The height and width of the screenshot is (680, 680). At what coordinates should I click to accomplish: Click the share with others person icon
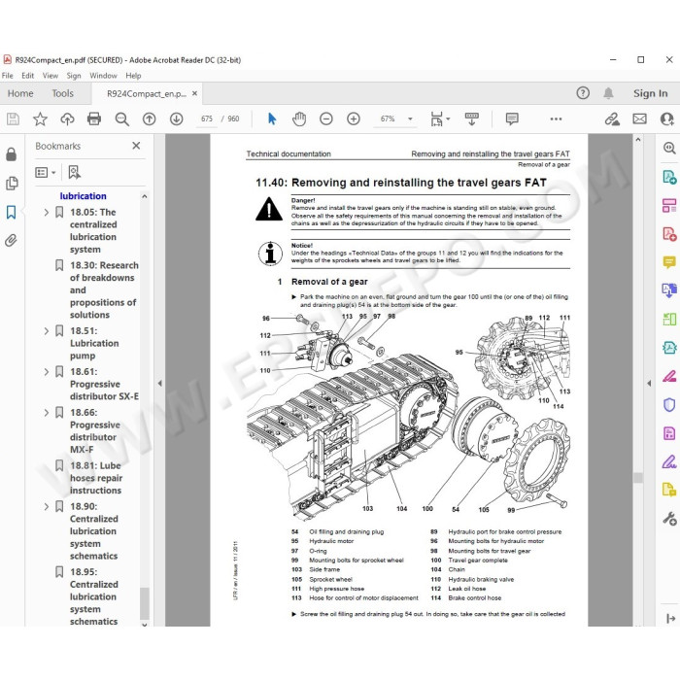click(x=666, y=119)
